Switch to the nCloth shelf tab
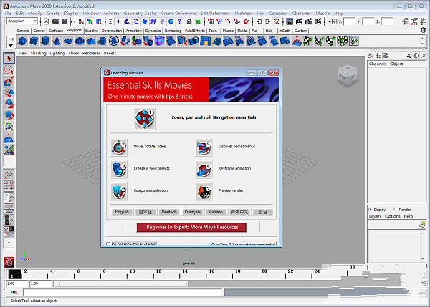 point(285,31)
